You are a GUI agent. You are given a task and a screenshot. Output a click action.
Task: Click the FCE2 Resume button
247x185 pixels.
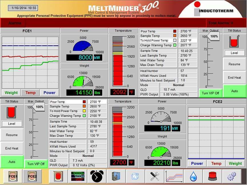12,135
